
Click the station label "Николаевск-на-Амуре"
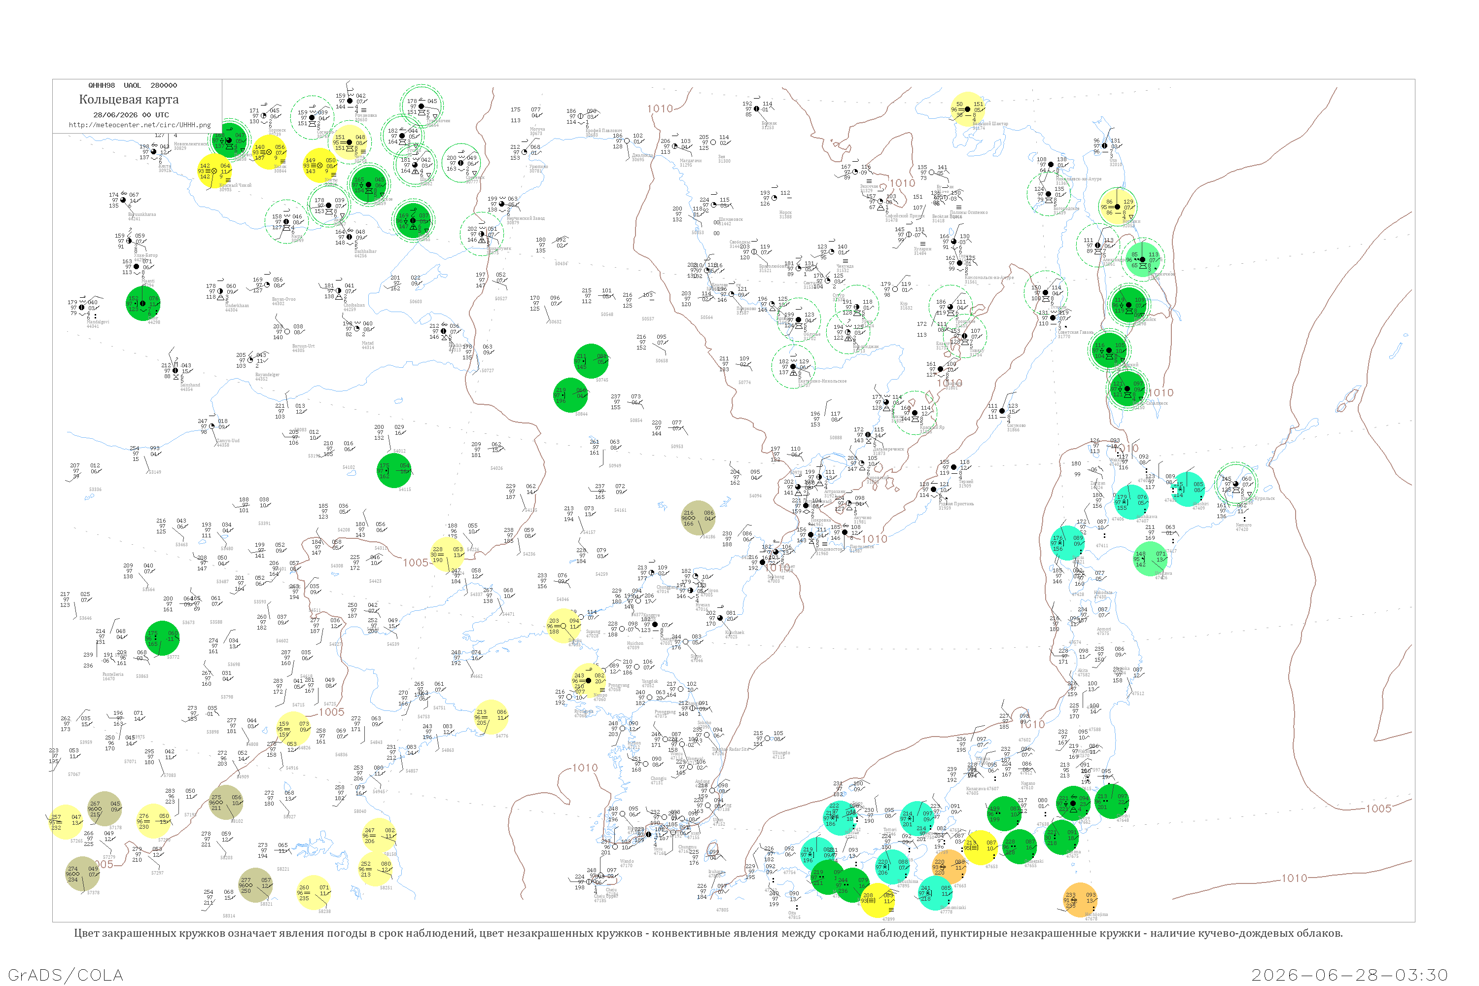point(1079,179)
